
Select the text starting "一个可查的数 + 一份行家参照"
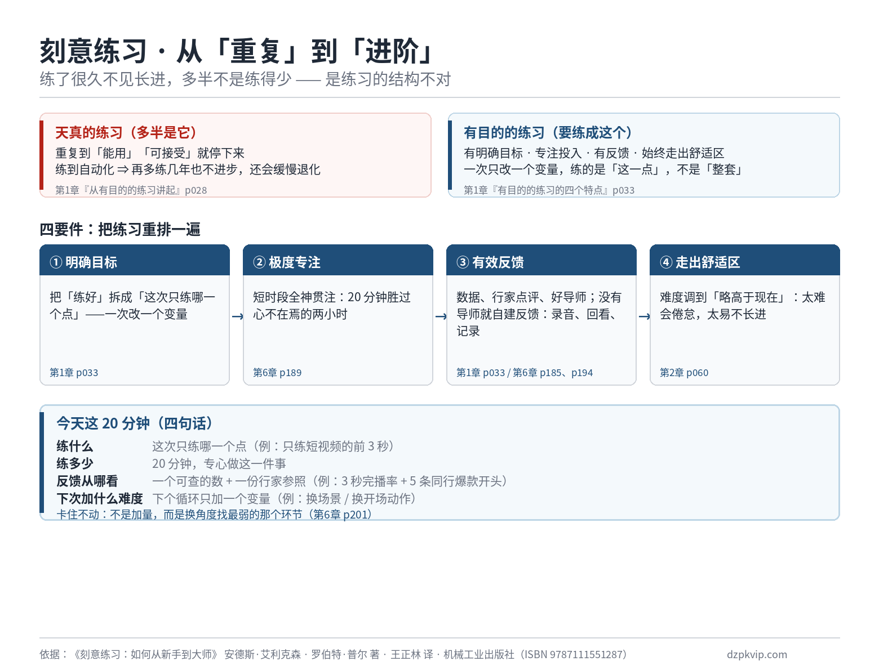coord(330,481)
